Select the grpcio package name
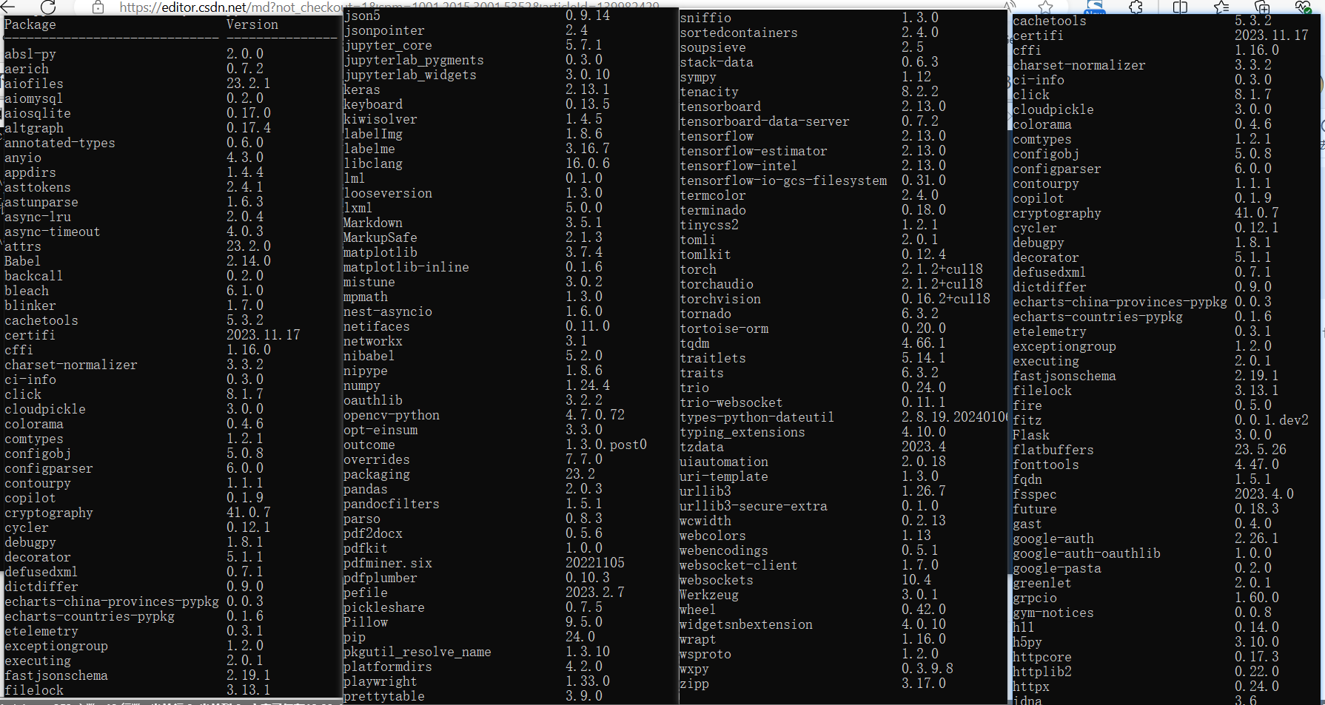The width and height of the screenshot is (1325, 705). coord(1035,598)
